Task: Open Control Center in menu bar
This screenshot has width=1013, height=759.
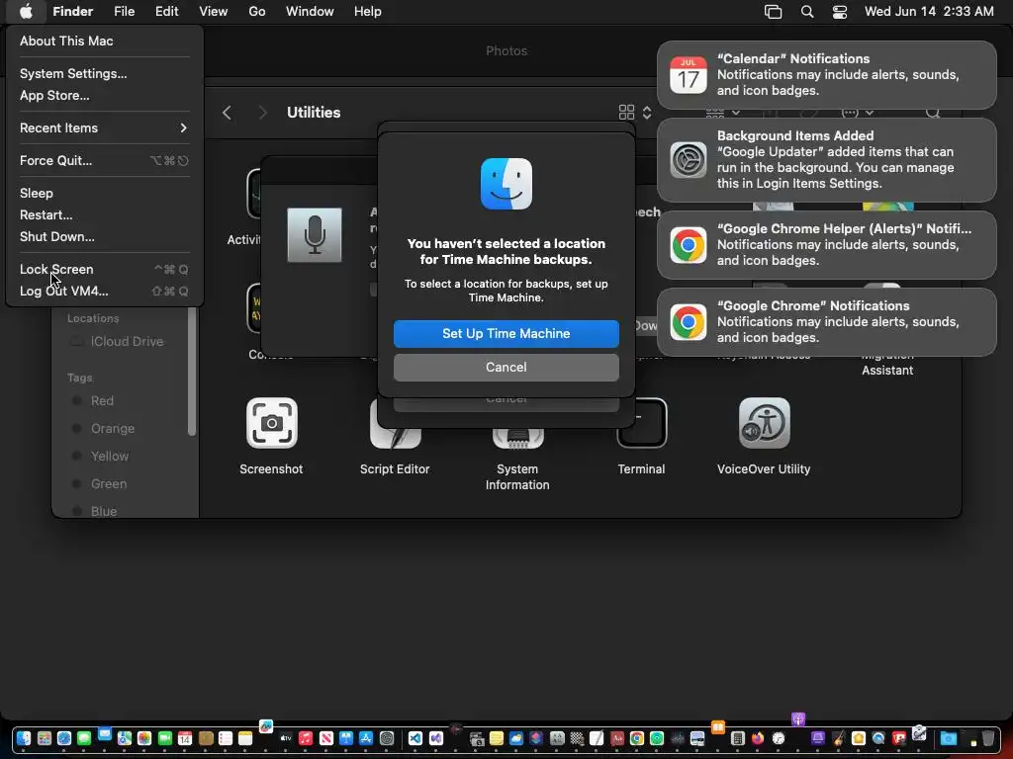Action: [839, 12]
